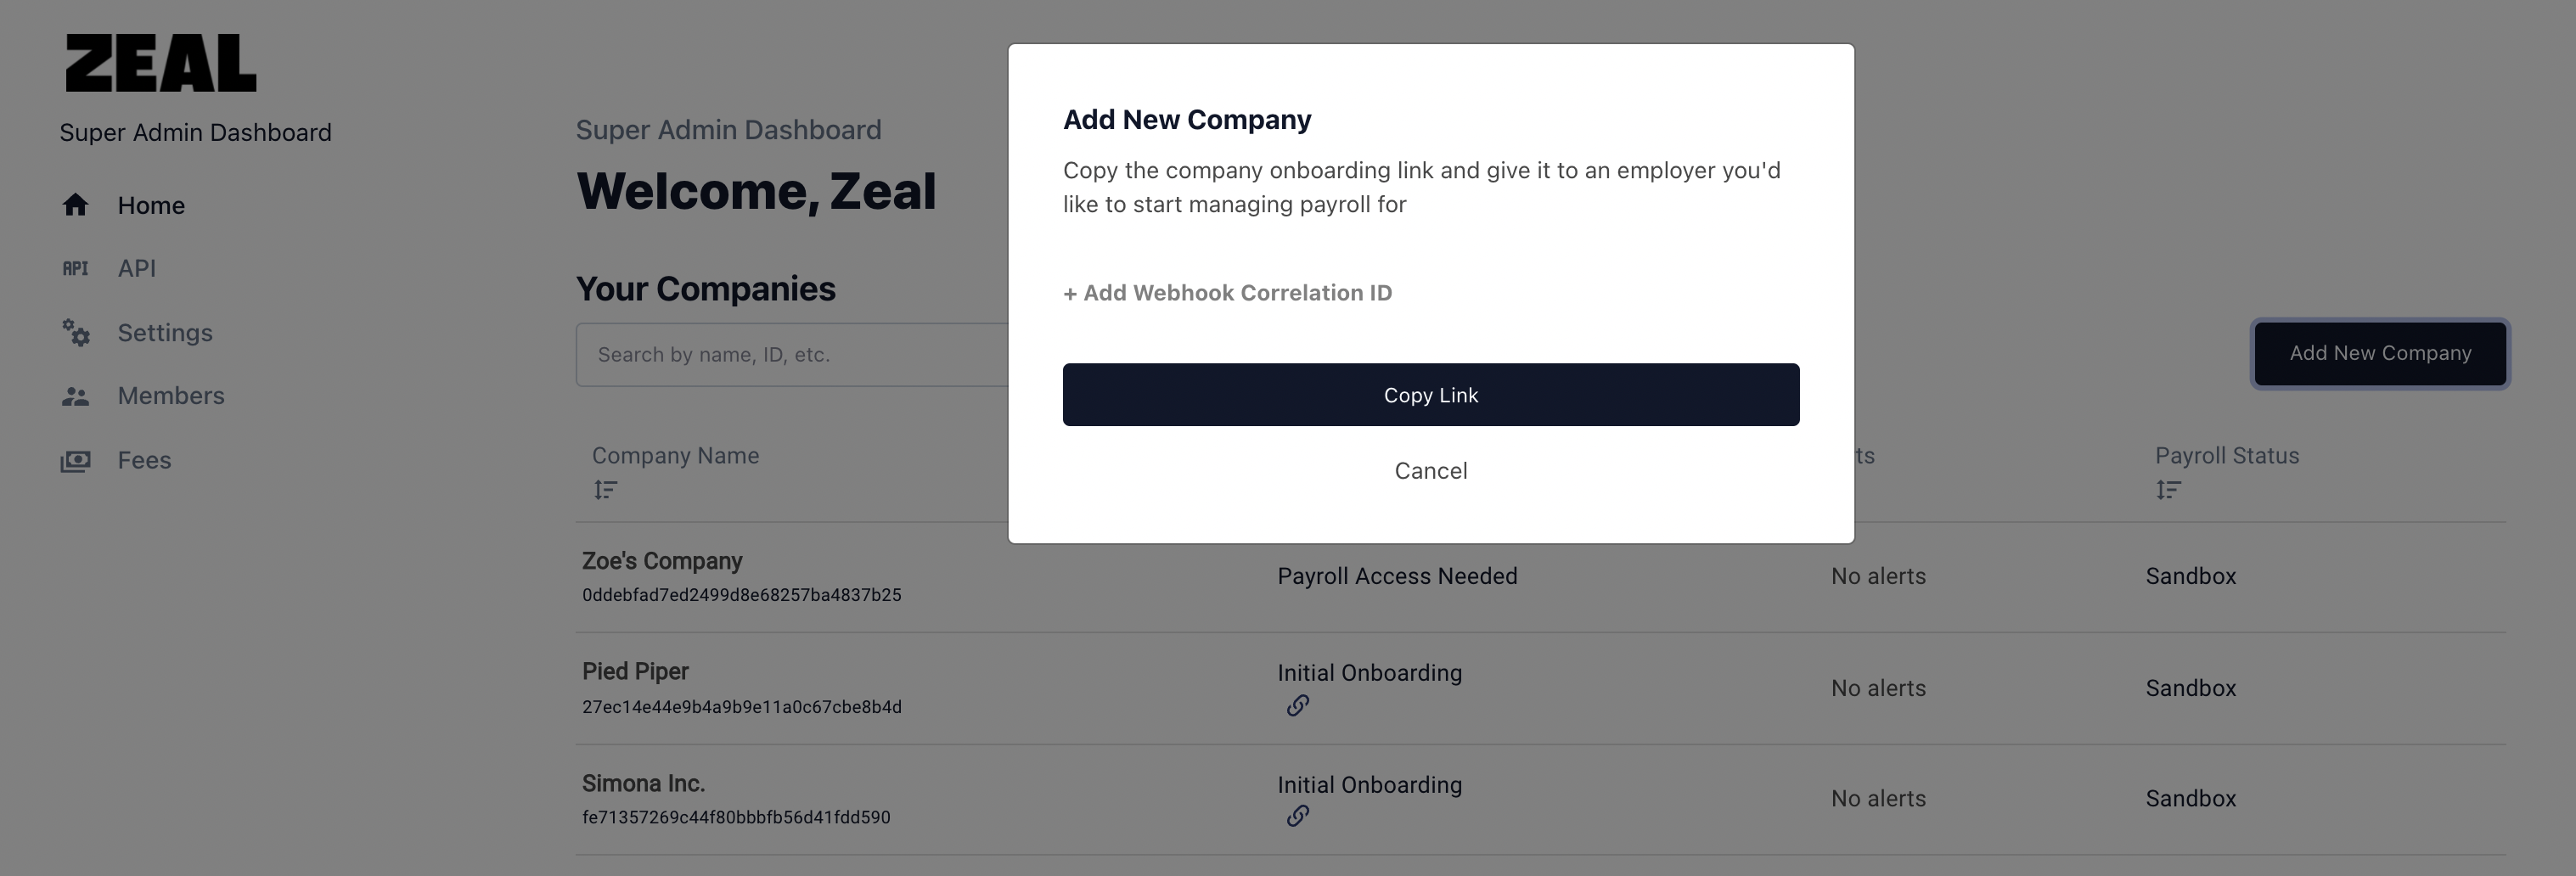Select the Pied Piper company row
This screenshot has width=2576, height=876.
coord(1540,688)
